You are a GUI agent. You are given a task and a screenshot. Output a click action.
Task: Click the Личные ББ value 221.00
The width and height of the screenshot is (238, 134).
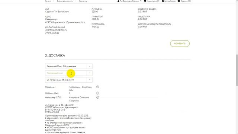(95, 12)
